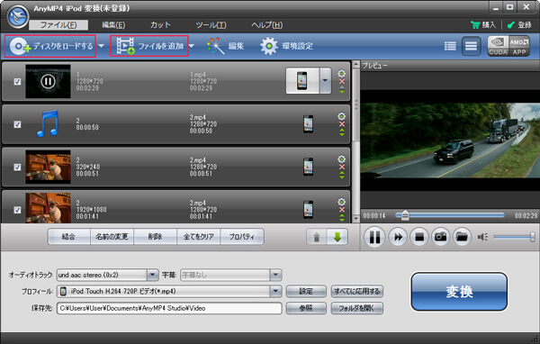Screen dimensions: 540x344
Task: Toggle AMD APP acceleration button
Action: tap(519, 46)
